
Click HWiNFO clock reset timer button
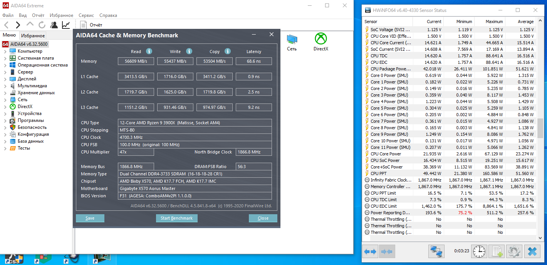480,252
